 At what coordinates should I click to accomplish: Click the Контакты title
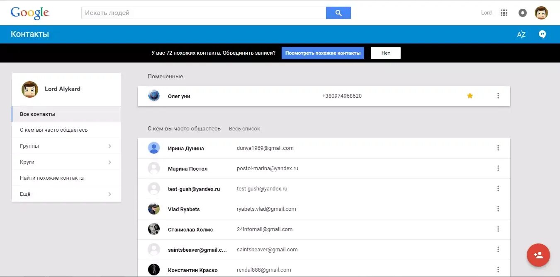coord(30,34)
